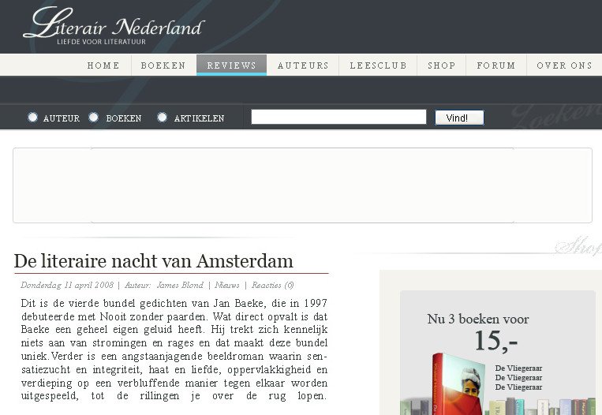
Task: Open the Nieuws category link
Action: point(227,286)
